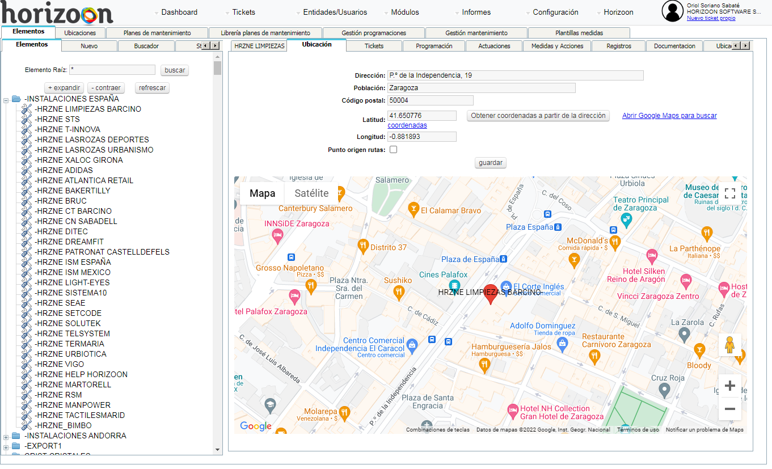Switch map to Satélite view

(x=311, y=193)
